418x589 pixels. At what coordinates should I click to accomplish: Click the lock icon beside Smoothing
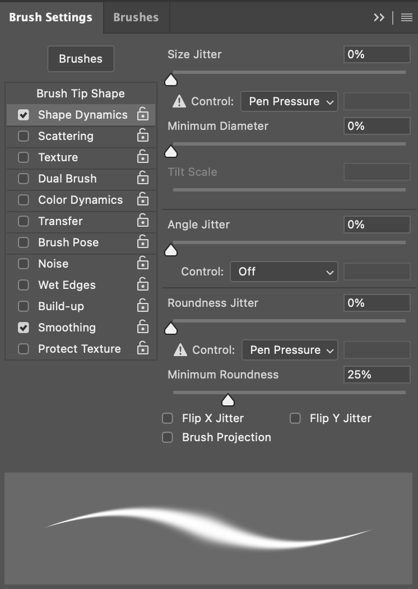(x=143, y=328)
